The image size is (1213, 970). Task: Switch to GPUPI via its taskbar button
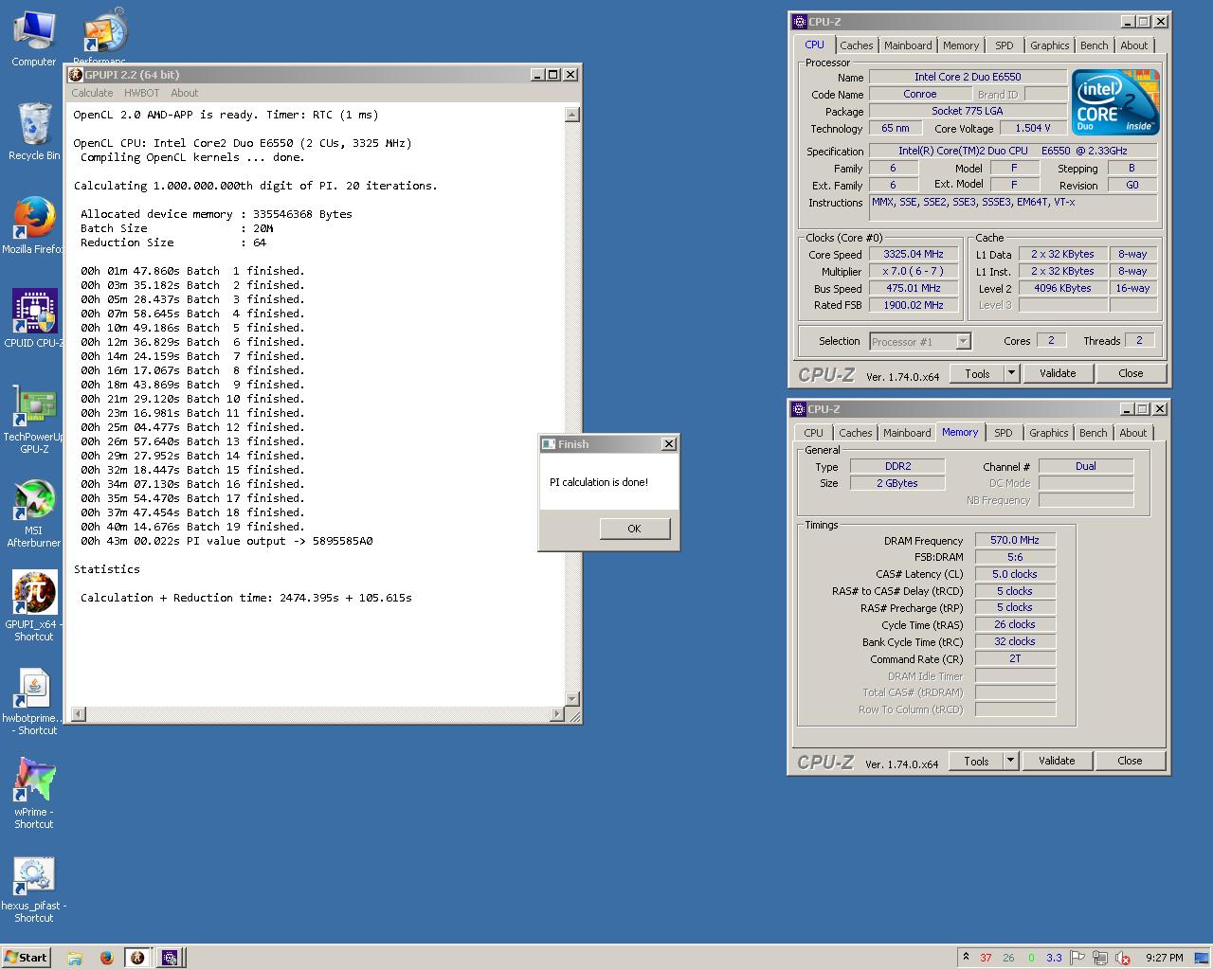(137, 958)
